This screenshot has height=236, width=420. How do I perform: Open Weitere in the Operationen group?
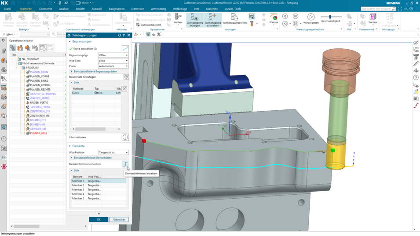pos(178,19)
